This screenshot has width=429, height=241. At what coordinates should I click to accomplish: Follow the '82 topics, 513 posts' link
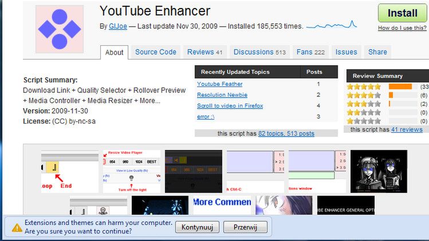[x=286, y=133]
